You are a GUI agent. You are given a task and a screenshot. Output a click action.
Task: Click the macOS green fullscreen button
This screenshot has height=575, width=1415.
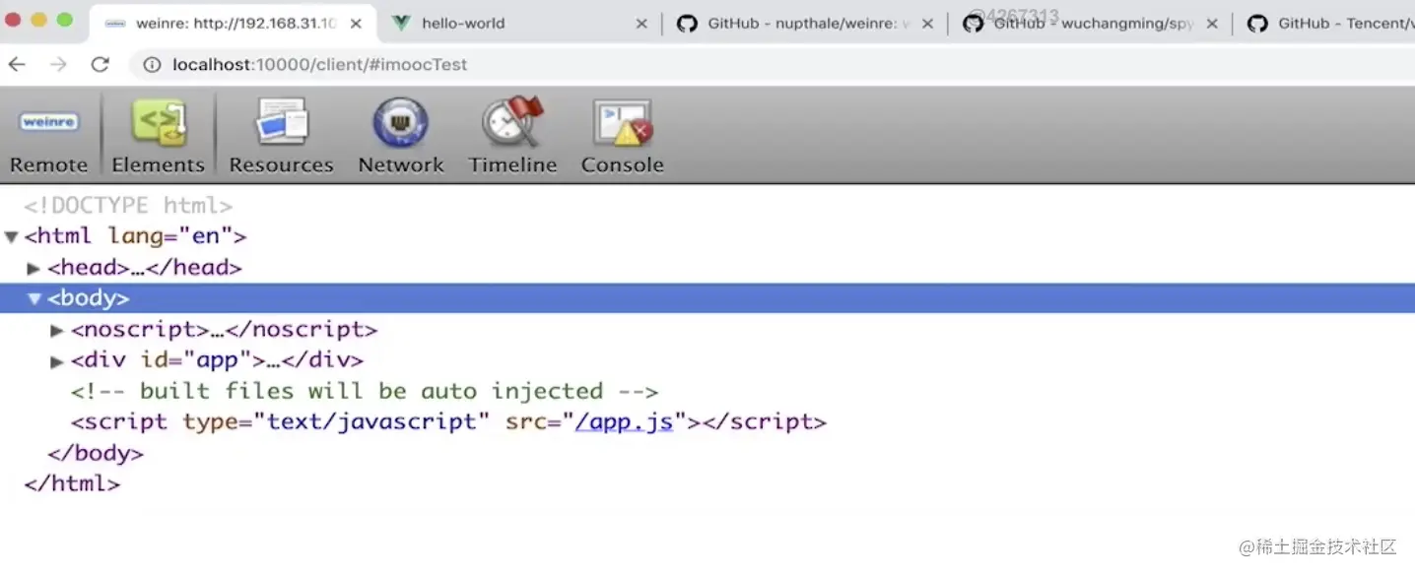[65, 20]
